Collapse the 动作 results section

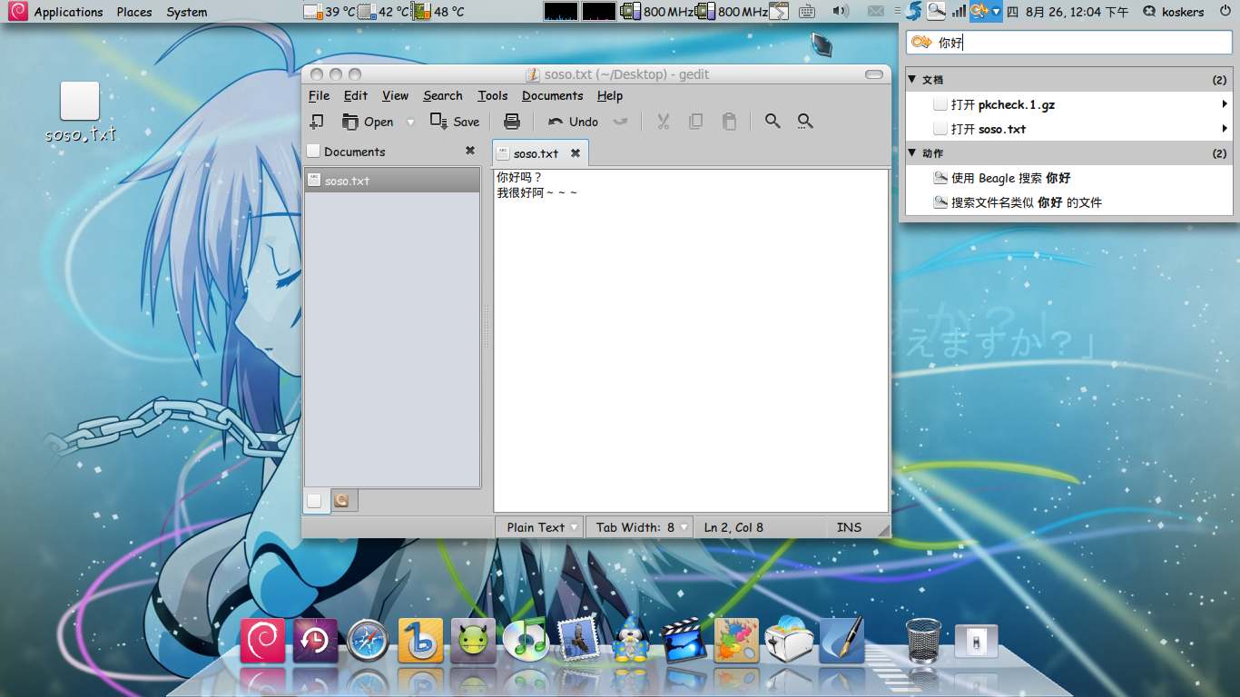(x=912, y=153)
